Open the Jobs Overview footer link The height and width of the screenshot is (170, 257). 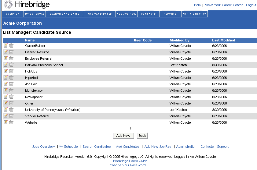point(43,147)
